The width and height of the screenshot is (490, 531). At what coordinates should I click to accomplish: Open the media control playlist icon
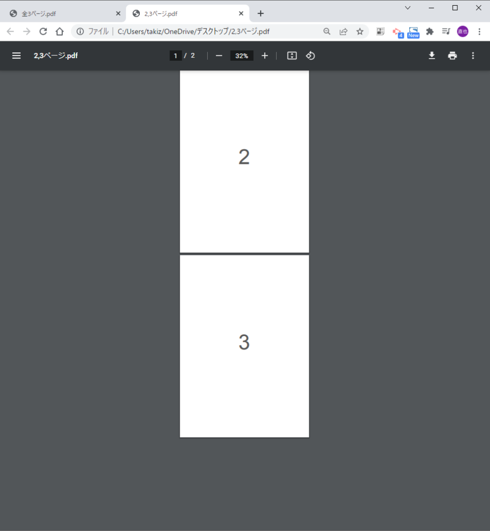click(x=446, y=32)
